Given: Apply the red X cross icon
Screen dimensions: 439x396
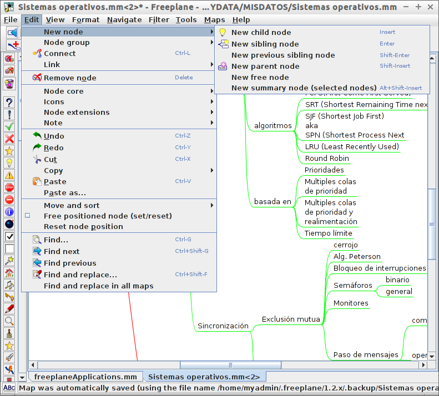Looking at the screenshot, I should coord(9,139).
